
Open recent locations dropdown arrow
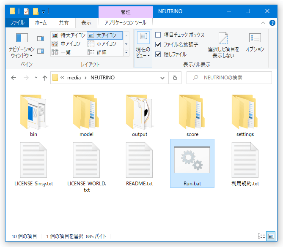(x=36, y=77)
